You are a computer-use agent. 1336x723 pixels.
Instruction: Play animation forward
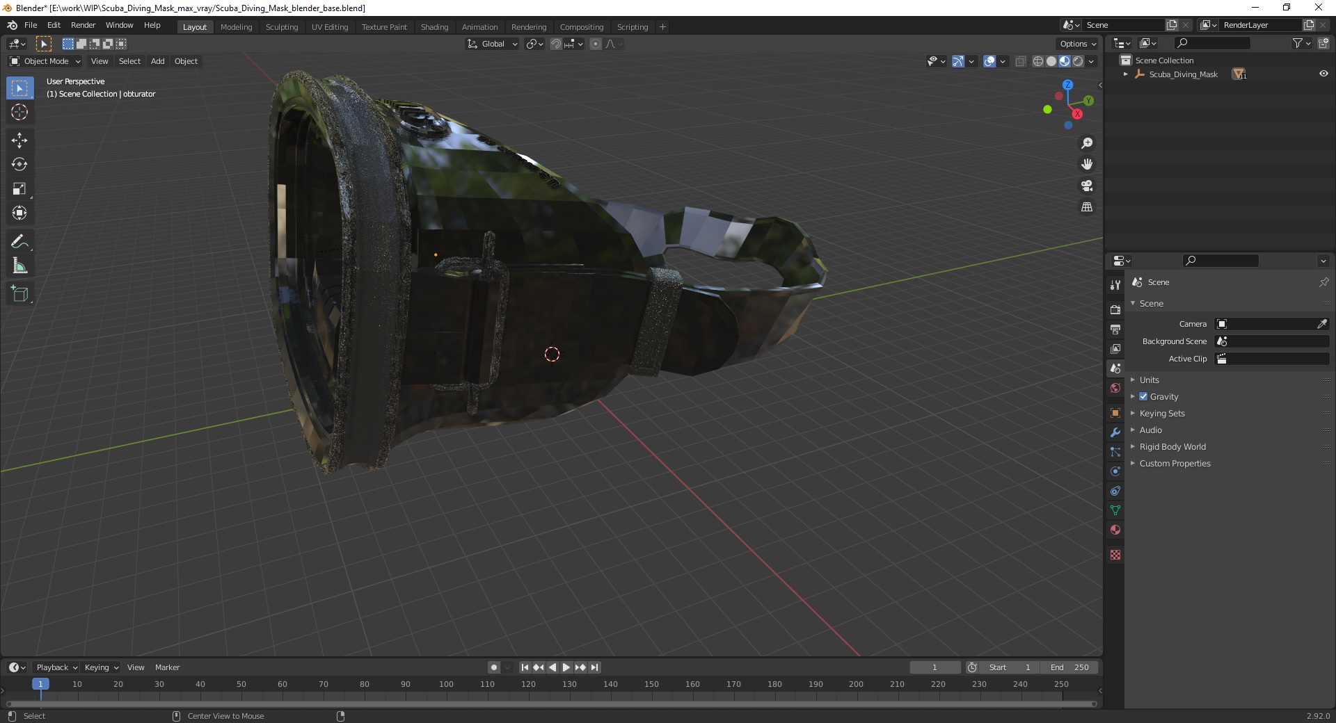[x=566, y=667]
